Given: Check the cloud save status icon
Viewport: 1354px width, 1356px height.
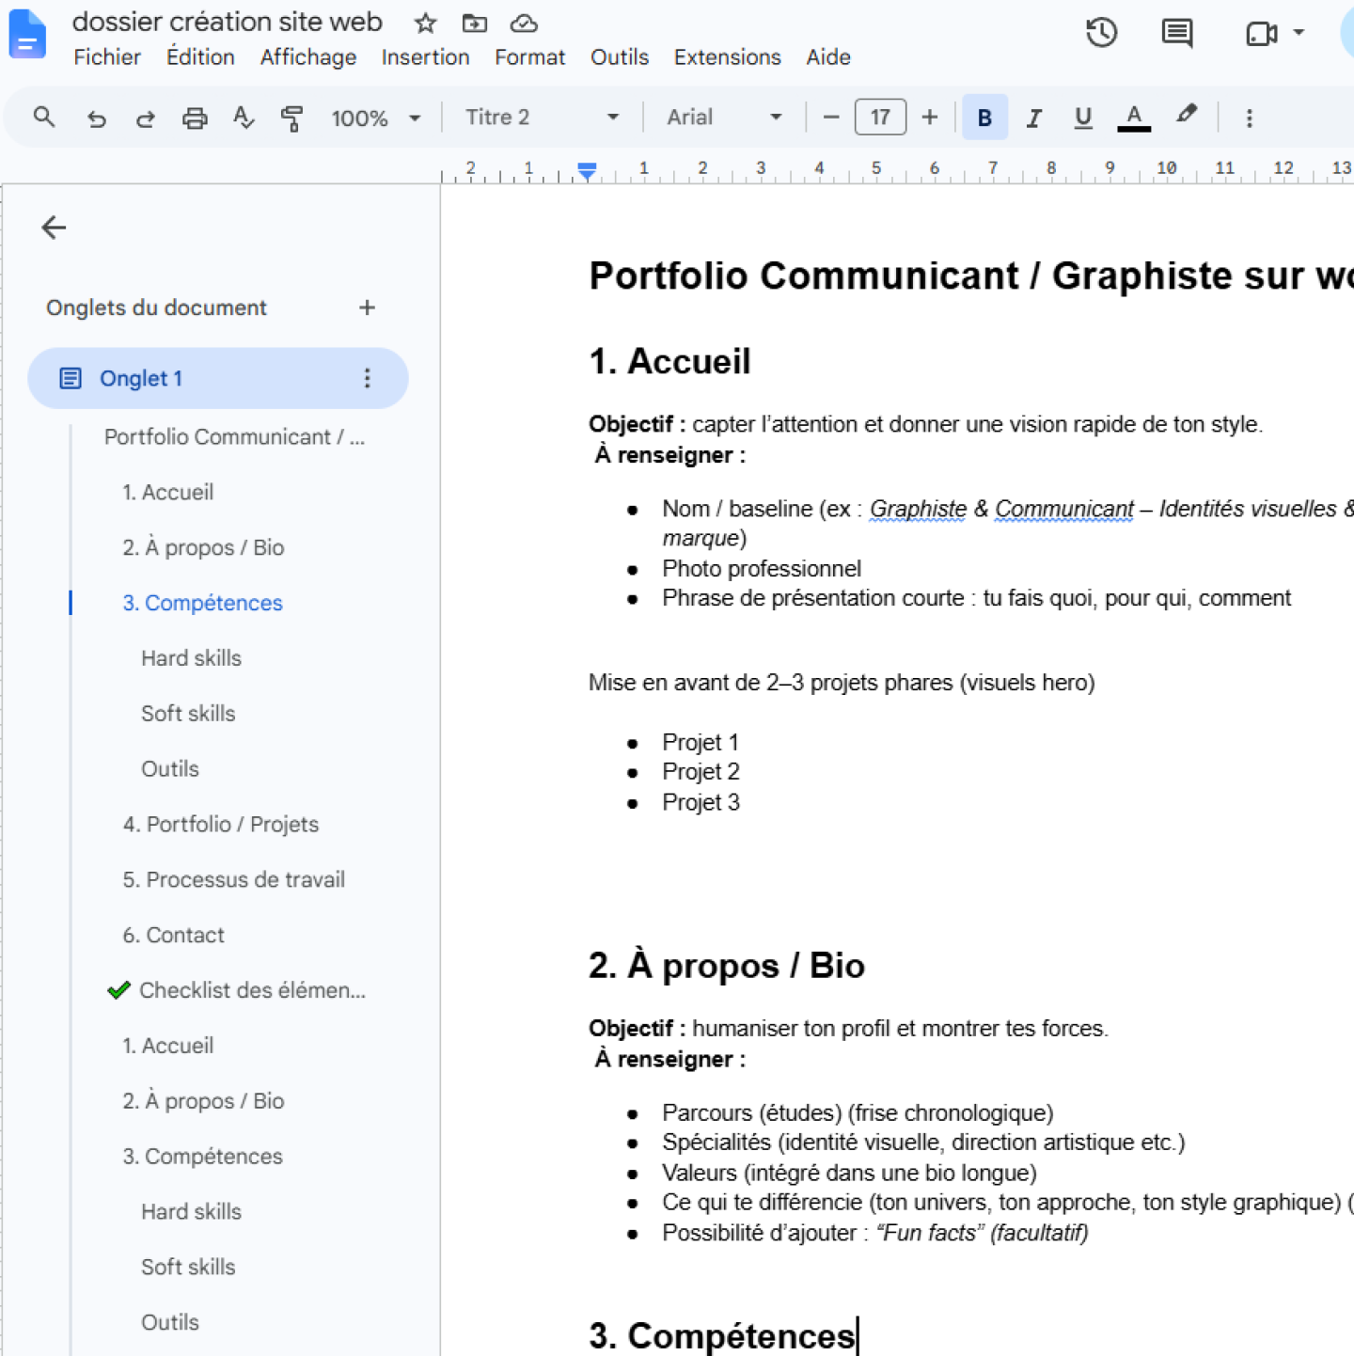Looking at the screenshot, I should tap(524, 23).
